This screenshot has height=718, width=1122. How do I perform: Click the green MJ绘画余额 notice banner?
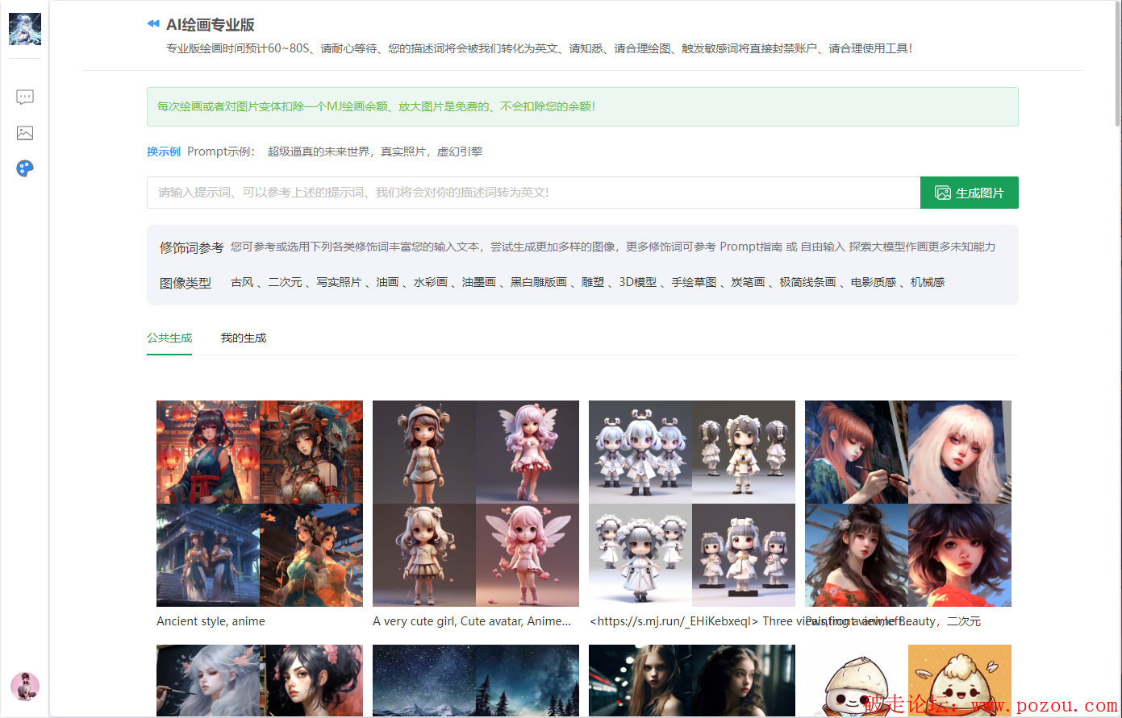pos(582,106)
